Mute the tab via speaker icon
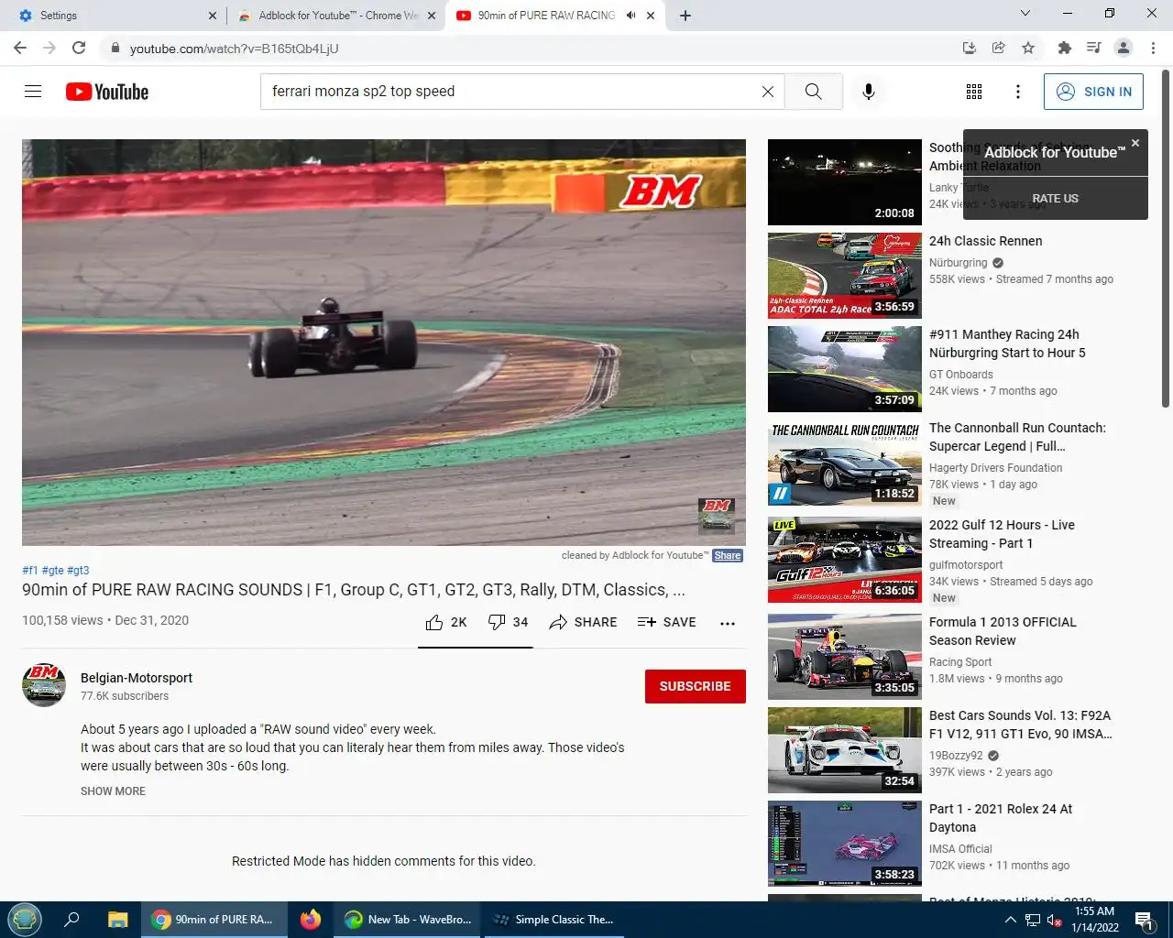This screenshot has width=1173, height=938. pos(631,16)
